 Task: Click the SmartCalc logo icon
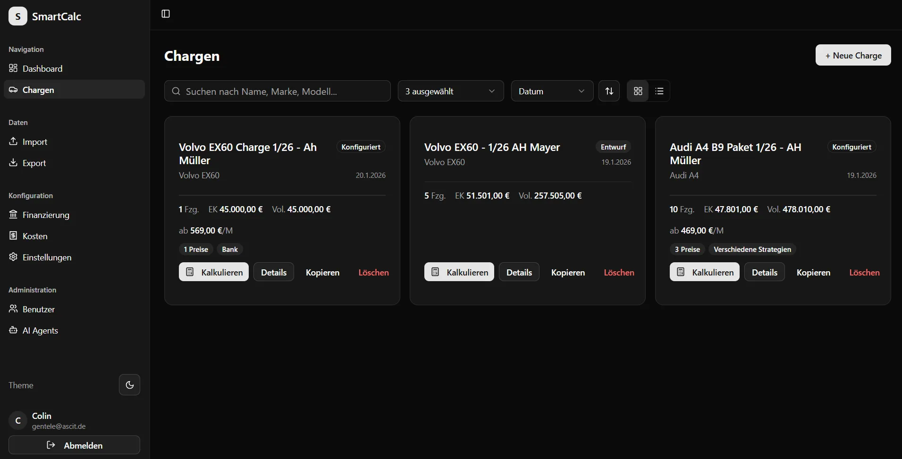click(18, 17)
